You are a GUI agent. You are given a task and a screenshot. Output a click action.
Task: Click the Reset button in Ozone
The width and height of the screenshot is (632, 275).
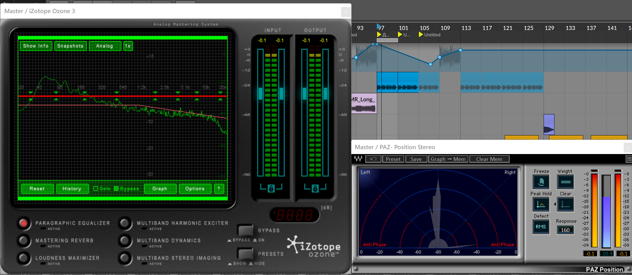tap(37, 189)
